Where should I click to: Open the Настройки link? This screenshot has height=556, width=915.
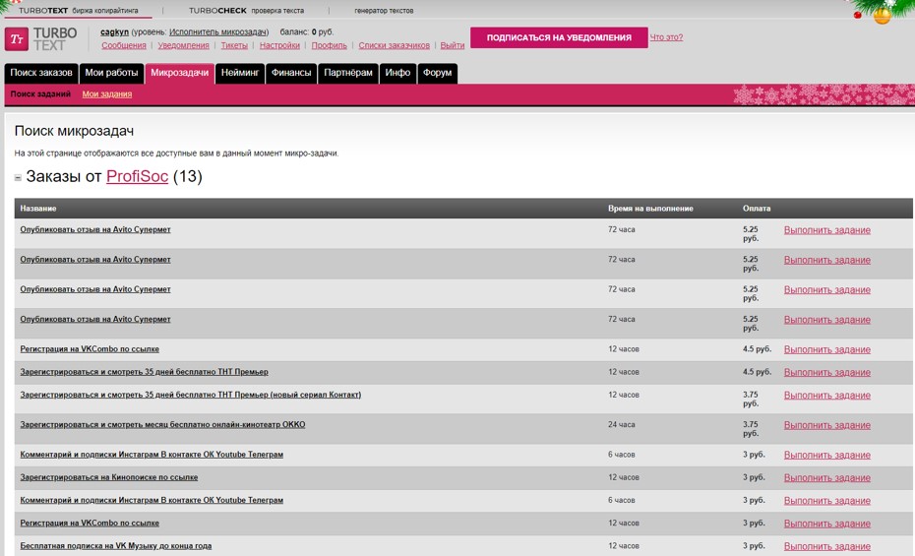coord(279,45)
